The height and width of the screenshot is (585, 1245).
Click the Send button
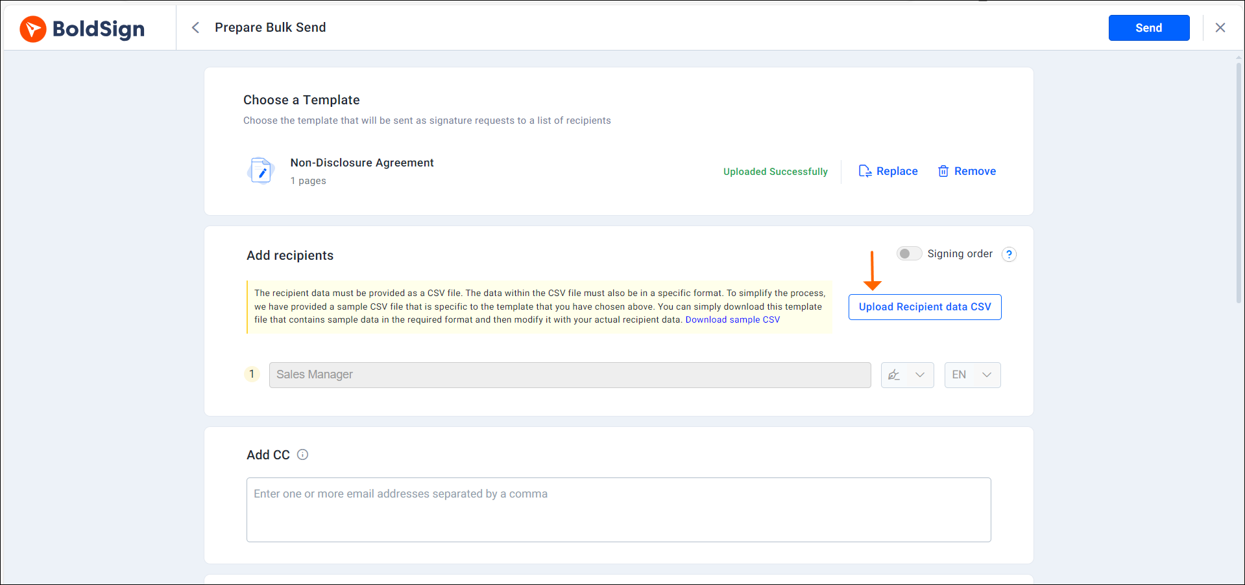pos(1148,28)
